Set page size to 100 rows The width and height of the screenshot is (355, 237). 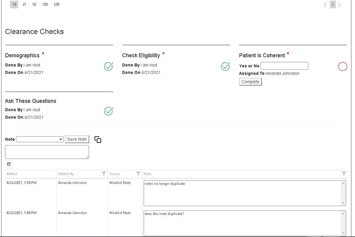45,5
